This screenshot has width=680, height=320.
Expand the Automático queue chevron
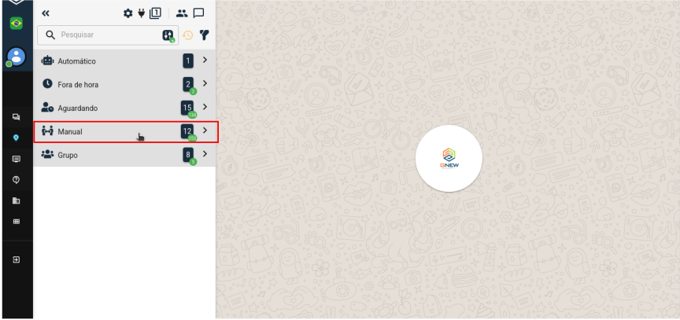pos(205,61)
